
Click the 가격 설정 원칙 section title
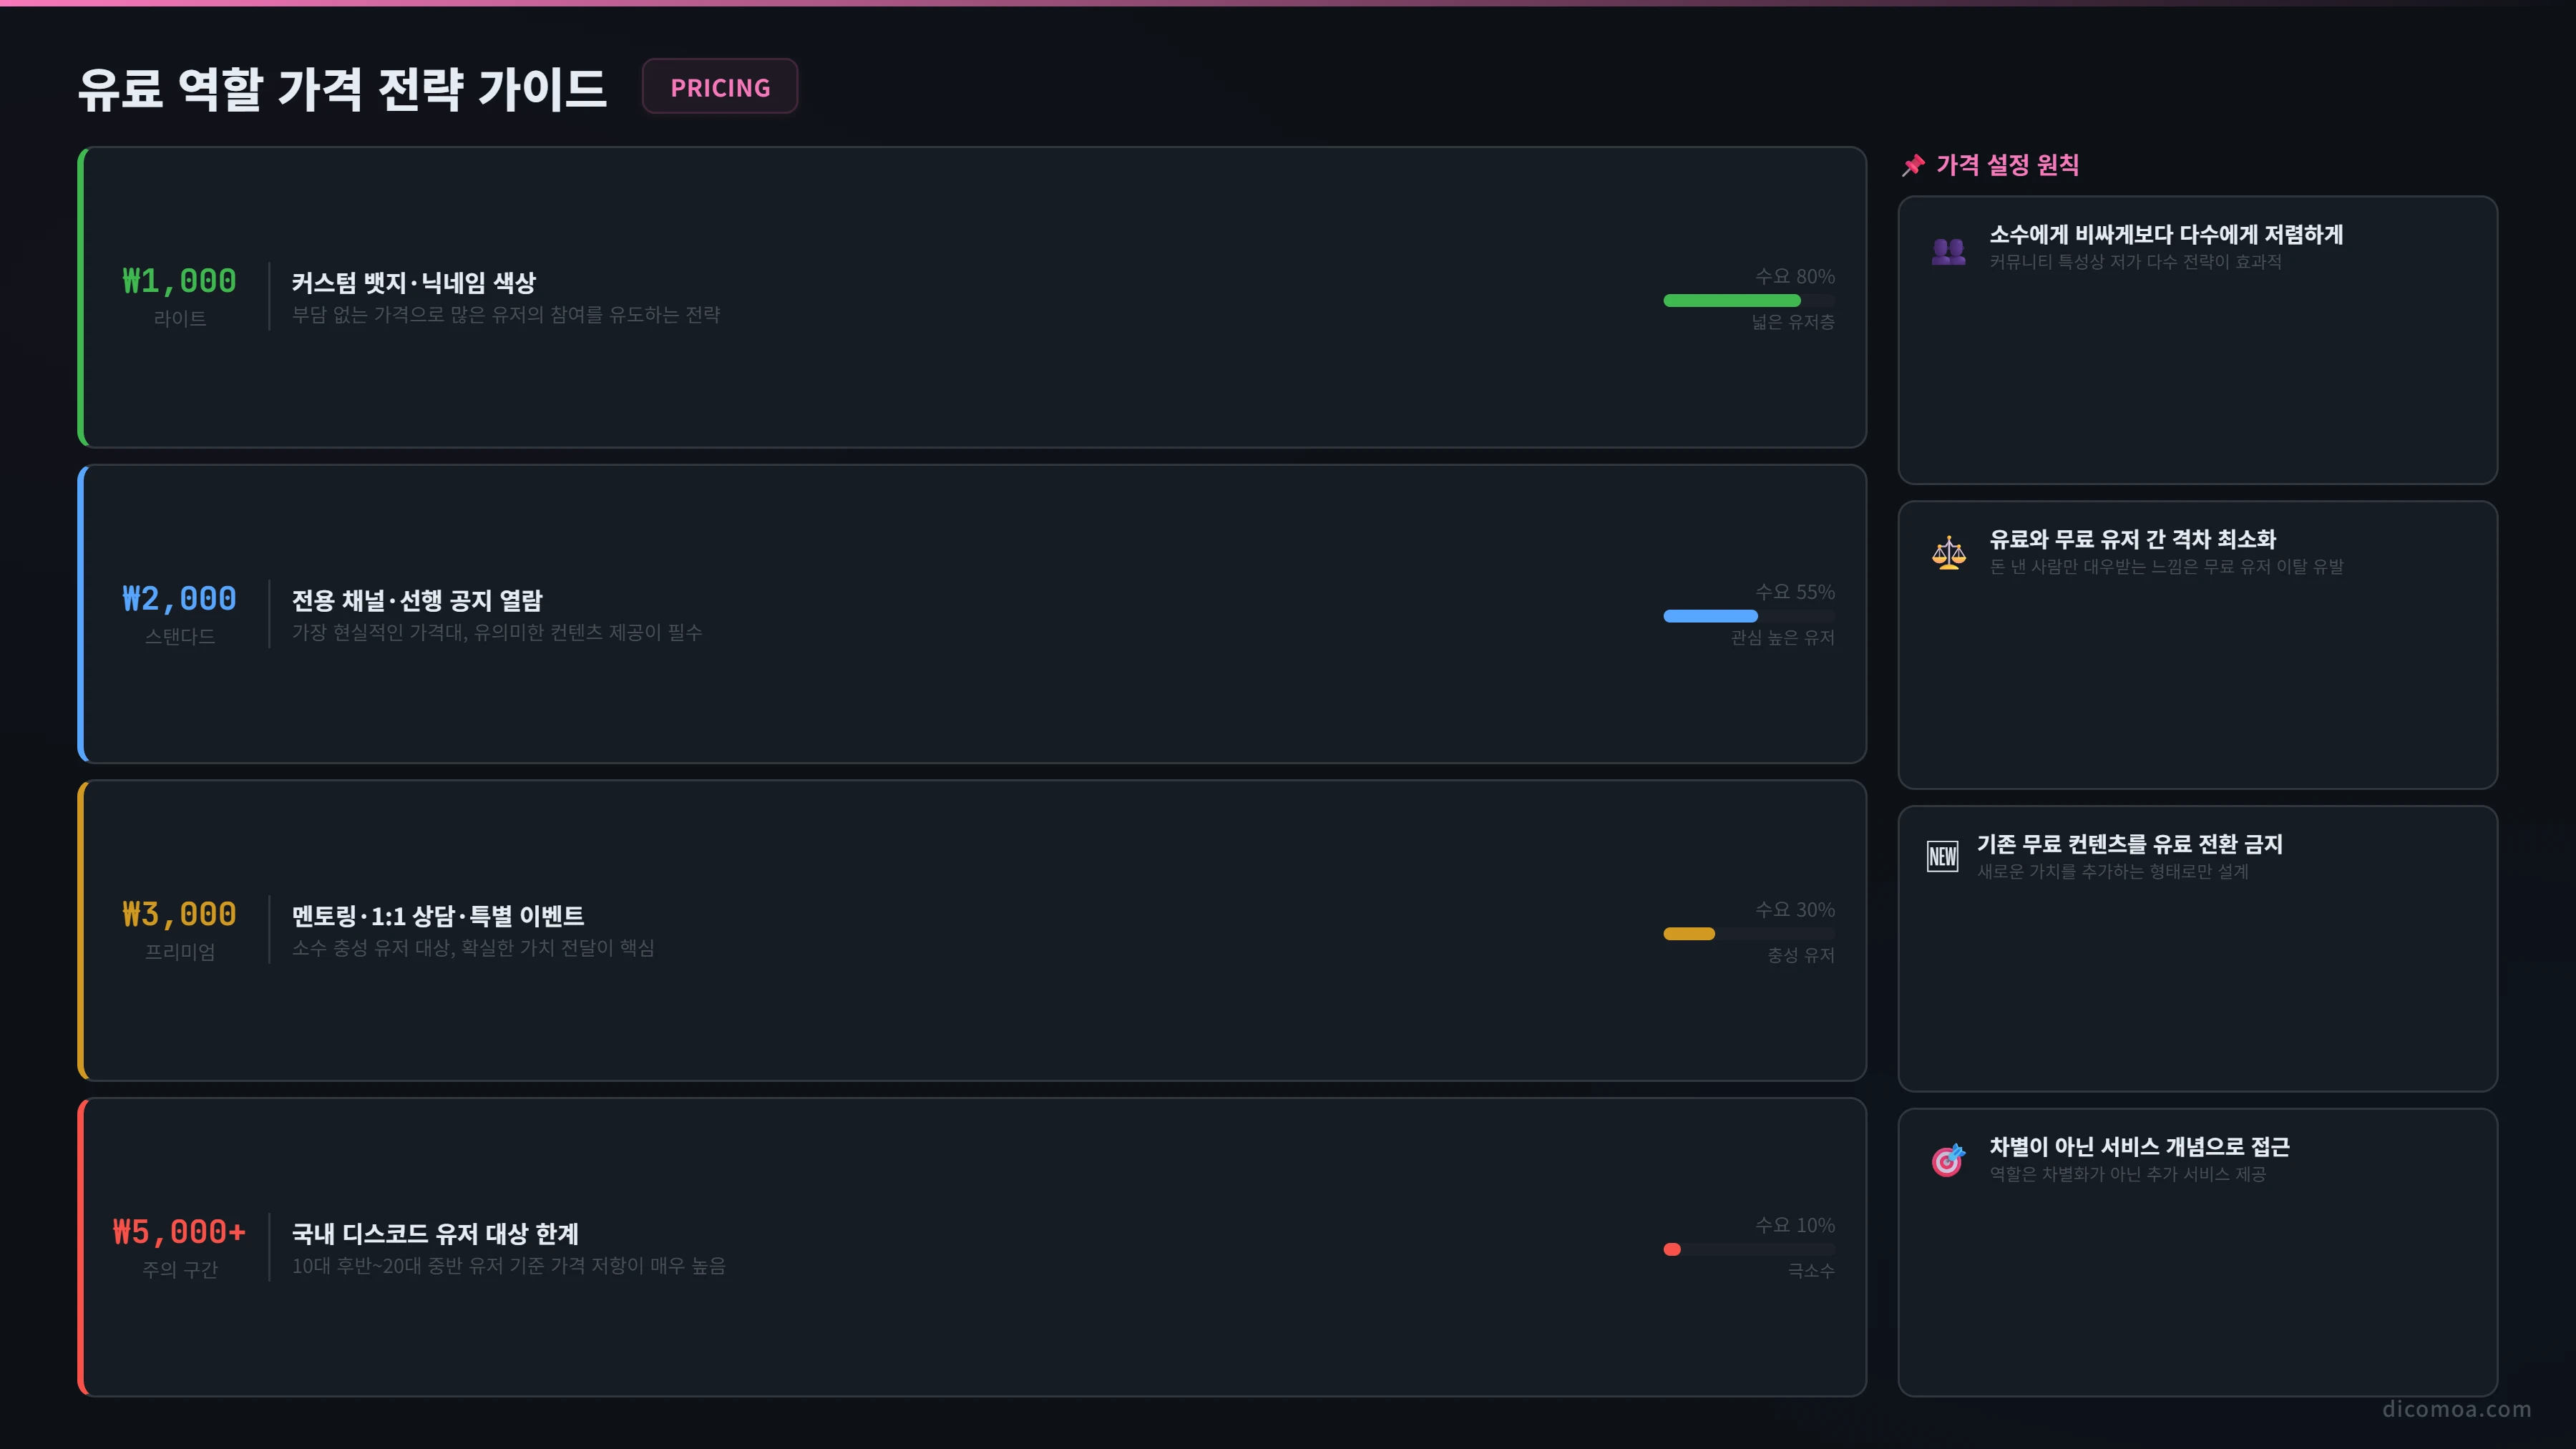2007,165
